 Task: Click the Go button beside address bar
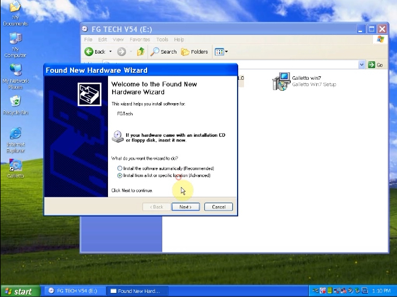376,65
